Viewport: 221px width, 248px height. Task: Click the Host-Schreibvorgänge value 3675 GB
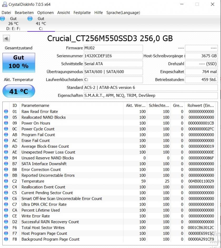click(x=201, y=56)
